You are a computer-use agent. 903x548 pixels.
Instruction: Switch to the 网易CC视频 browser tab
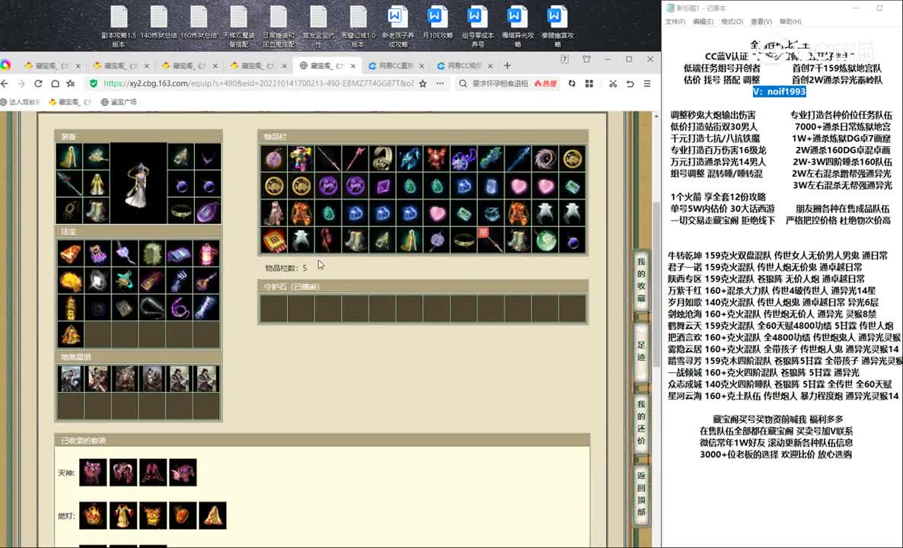click(464, 65)
